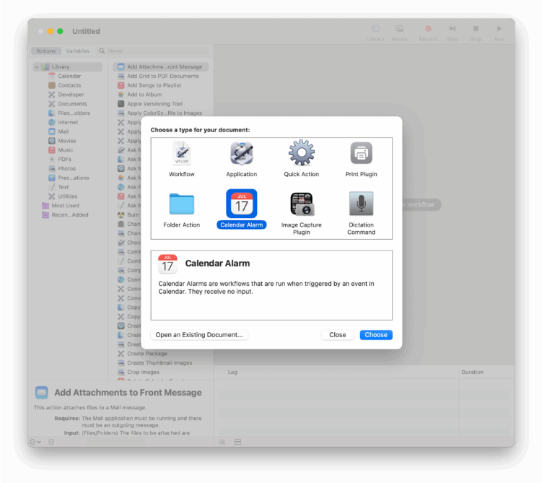Open an Existing Document button
542x483 pixels.
pos(199,335)
